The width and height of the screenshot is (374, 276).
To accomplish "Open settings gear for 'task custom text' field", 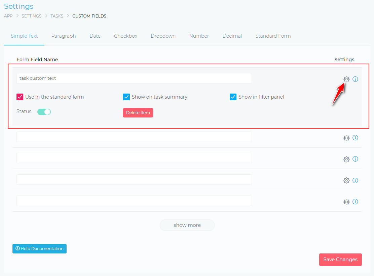I will coord(346,79).
